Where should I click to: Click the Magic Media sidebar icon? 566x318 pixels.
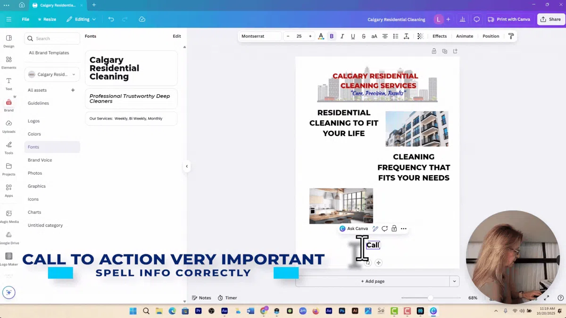8,216
